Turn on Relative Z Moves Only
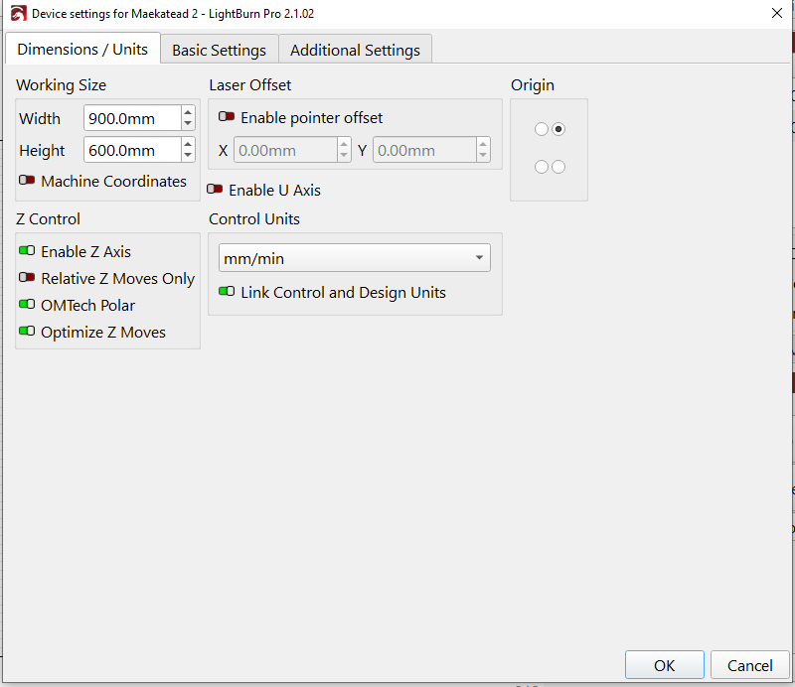This screenshot has width=795, height=687. click(x=27, y=278)
